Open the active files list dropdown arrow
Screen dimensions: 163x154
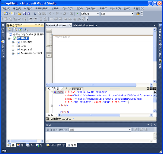[154, 25]
